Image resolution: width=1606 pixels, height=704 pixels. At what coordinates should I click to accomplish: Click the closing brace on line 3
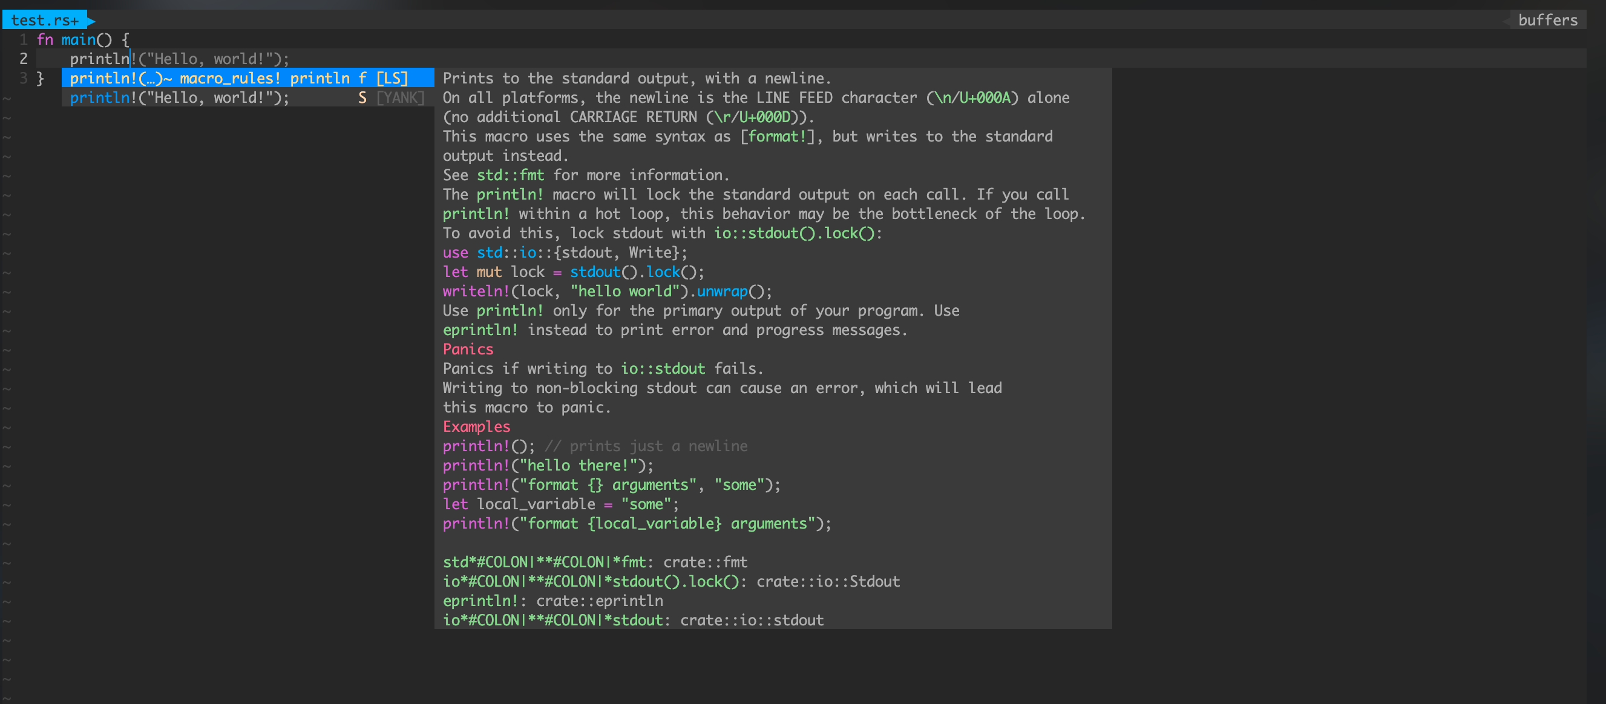(41, 78)
